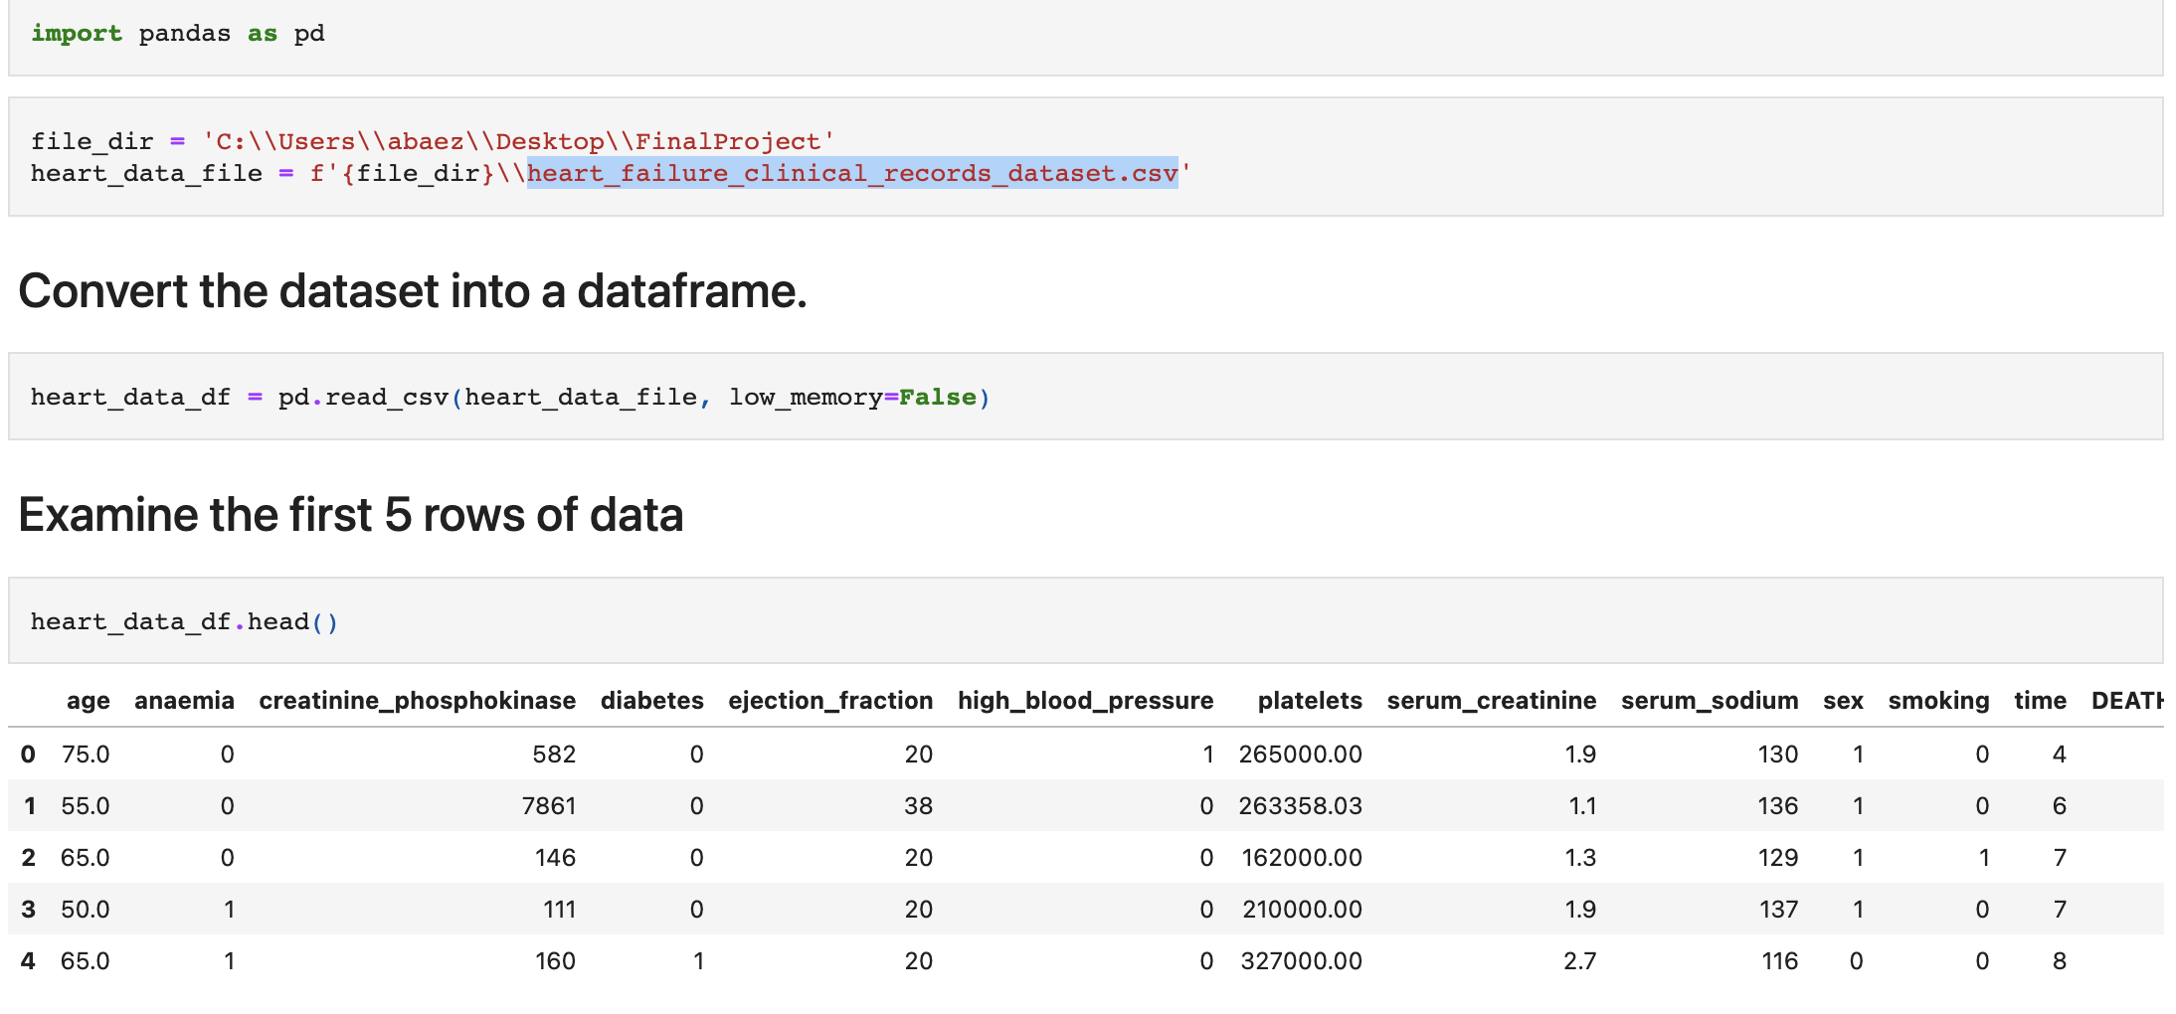
Task: Click the age value 75.0
Action: (x=86, y=755)
